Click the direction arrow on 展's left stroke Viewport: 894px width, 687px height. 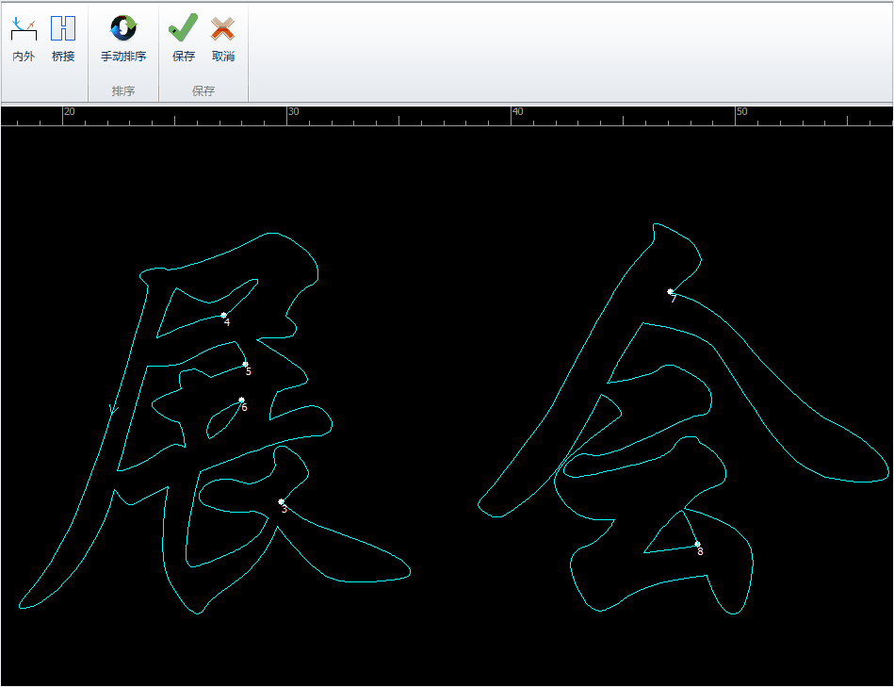pos(112,409)
